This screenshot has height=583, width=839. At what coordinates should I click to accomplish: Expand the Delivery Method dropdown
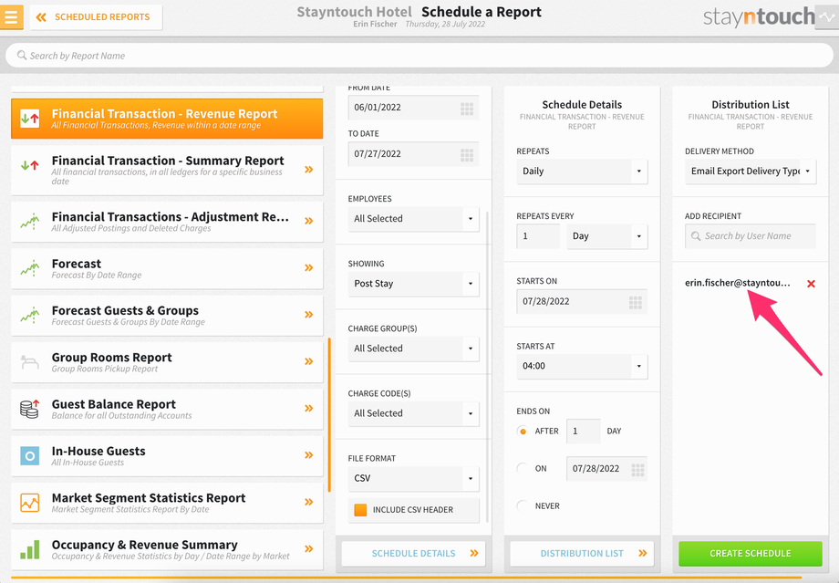pos(751,172)
